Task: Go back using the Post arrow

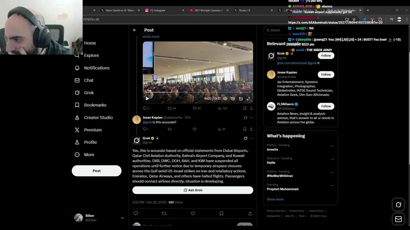Action: pos(135,30)
